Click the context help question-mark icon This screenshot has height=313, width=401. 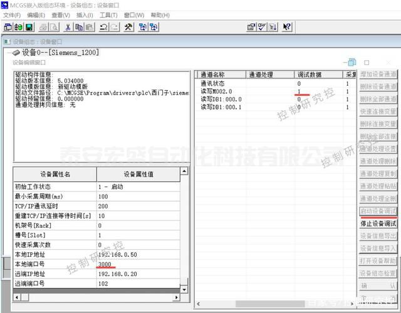[287, 27]
